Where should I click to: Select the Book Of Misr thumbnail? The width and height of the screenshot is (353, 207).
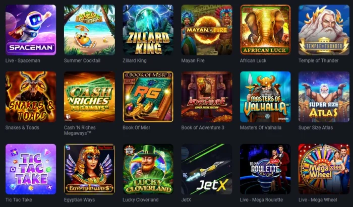(148, 97)
